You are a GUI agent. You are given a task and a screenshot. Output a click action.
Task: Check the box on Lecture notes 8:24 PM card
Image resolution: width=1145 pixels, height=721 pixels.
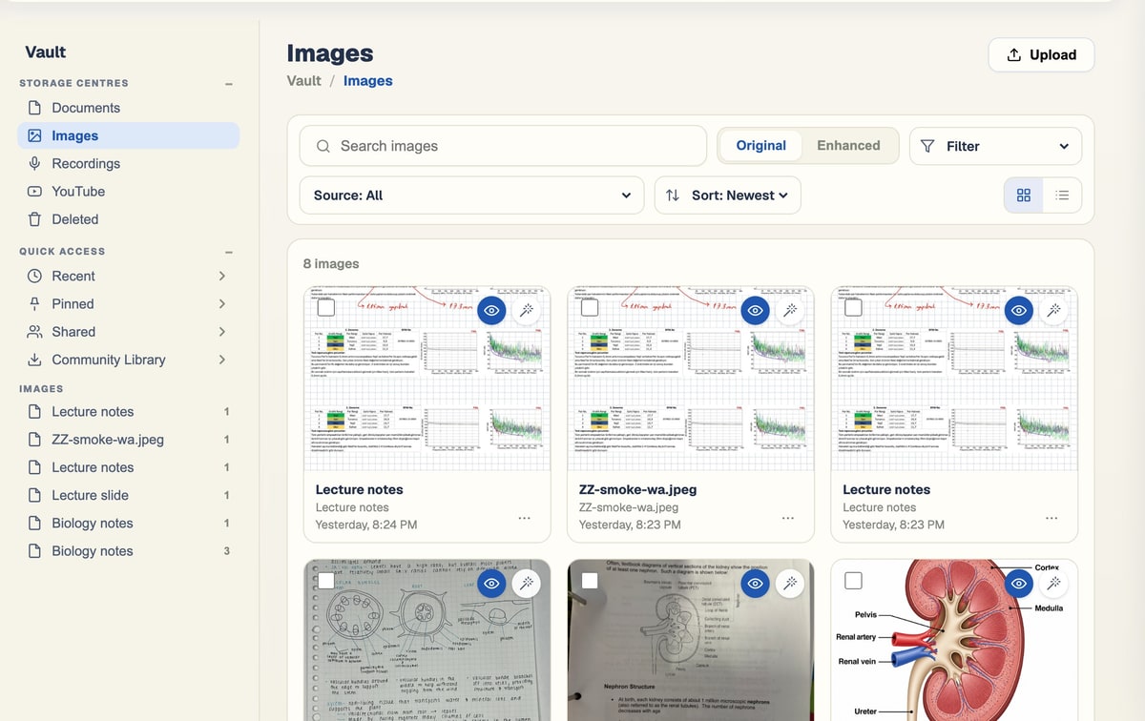point(326,308)
